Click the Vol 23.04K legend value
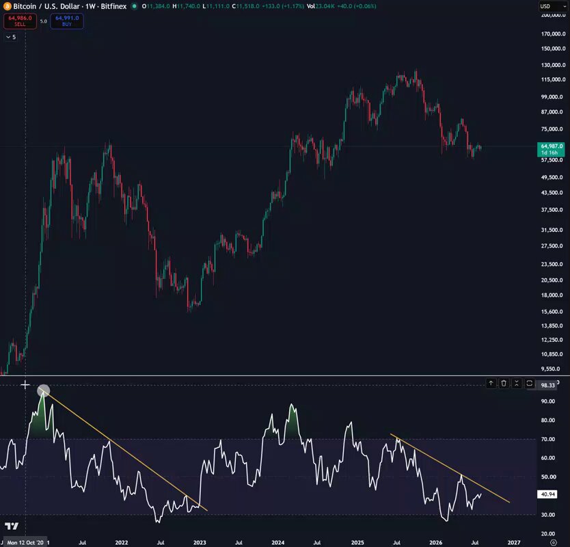570x547 pixels. (321, 6)
